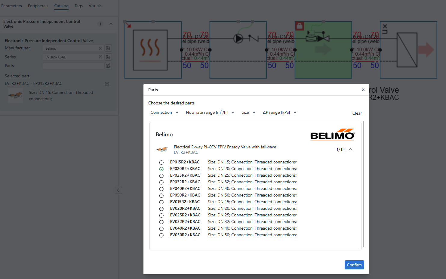Clear the EV..R2+KBAC series value
Screen dimensions: 446x279
tap(100, 57)
